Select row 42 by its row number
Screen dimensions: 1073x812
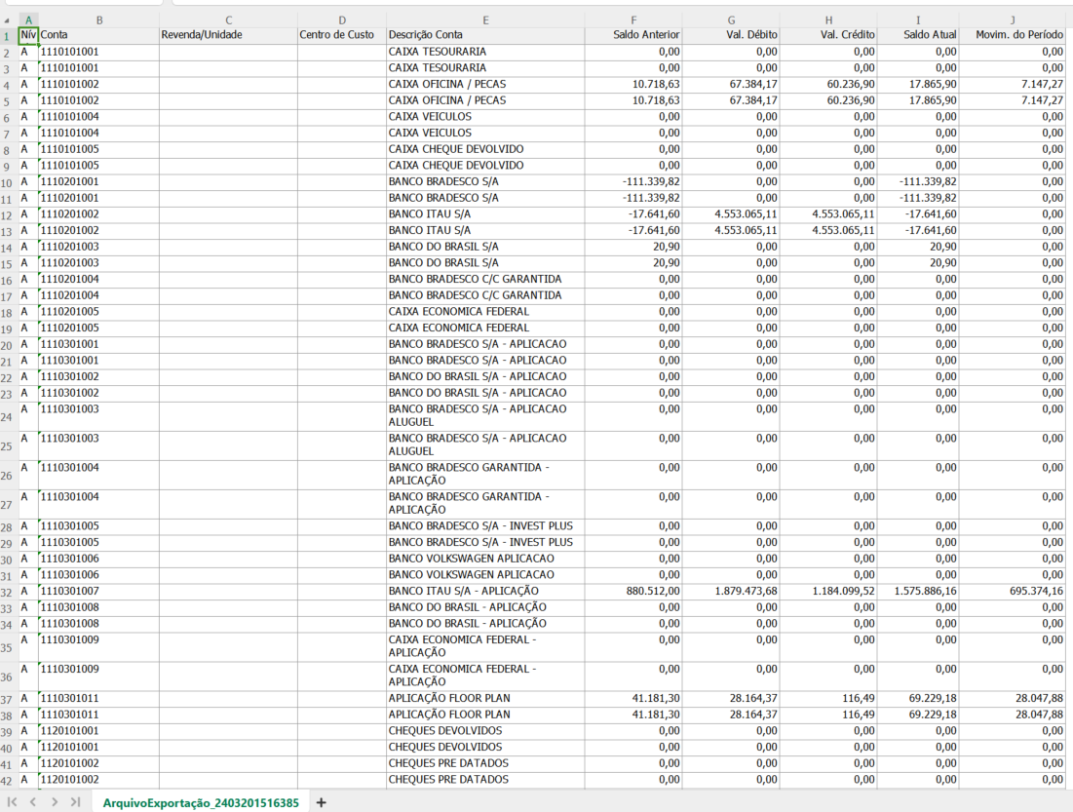(x=7, y=780)
